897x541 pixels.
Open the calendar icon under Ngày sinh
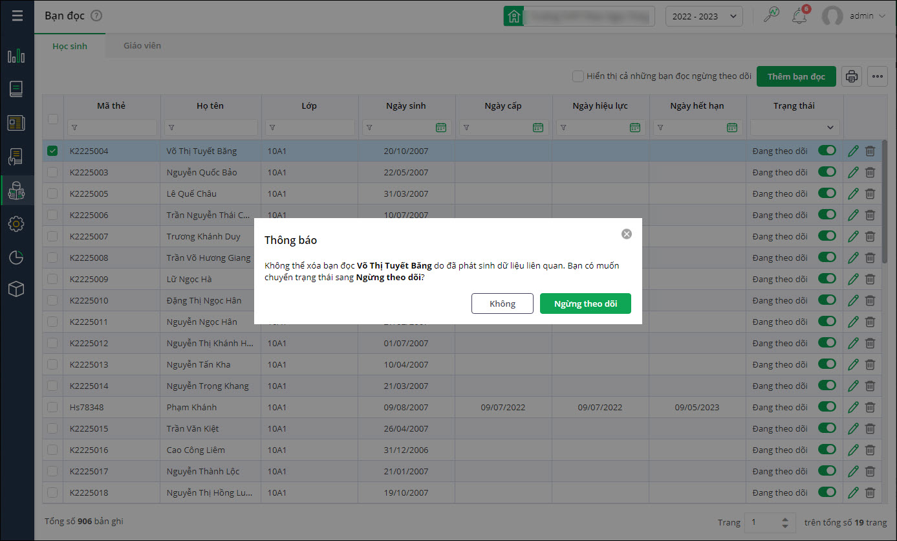(x=441, y=127)
